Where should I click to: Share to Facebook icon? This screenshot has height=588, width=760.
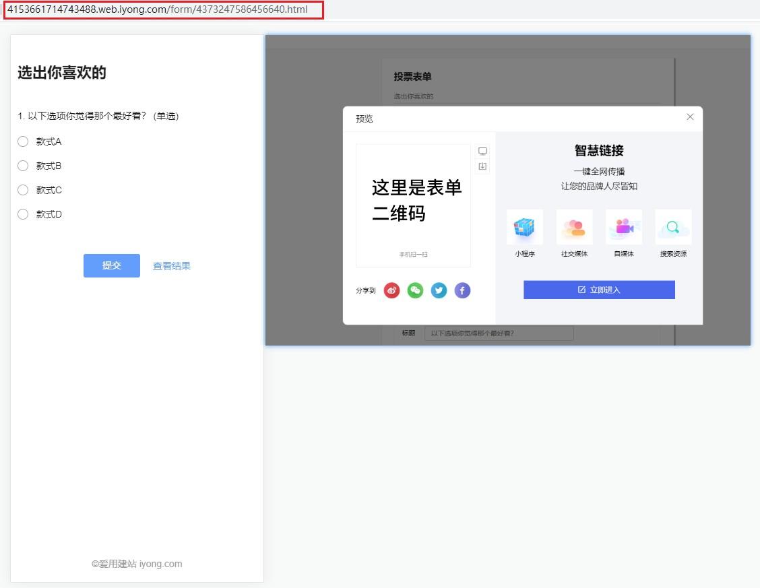coord(462,290)
